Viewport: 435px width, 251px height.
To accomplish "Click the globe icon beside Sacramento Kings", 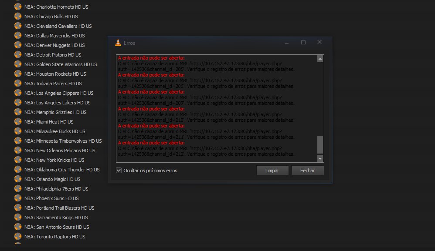I will 18,217.
